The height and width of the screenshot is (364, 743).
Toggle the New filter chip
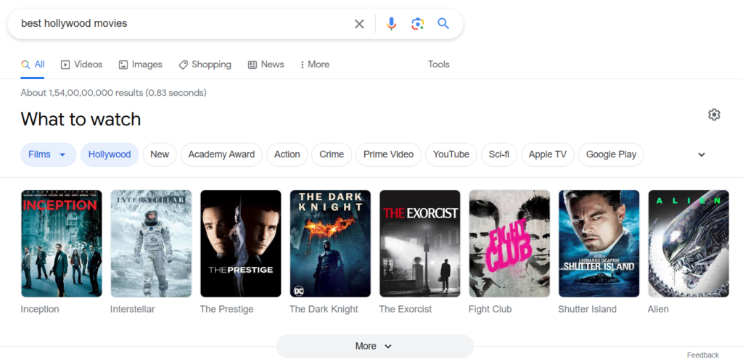(160, 154)
